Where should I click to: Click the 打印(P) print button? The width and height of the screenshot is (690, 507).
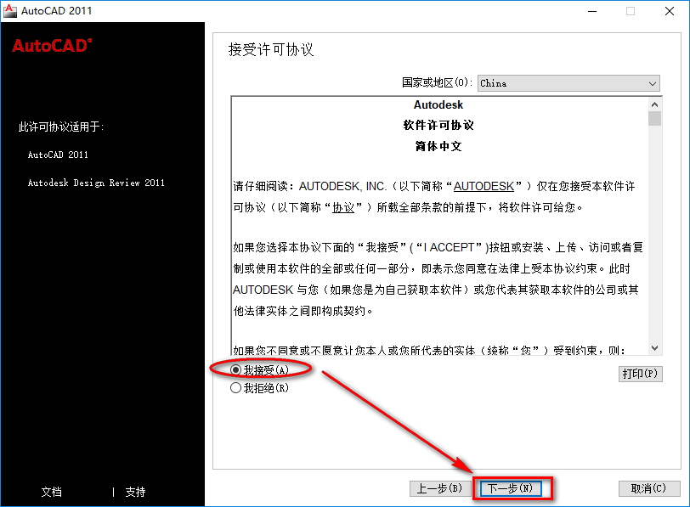point(641,374)
